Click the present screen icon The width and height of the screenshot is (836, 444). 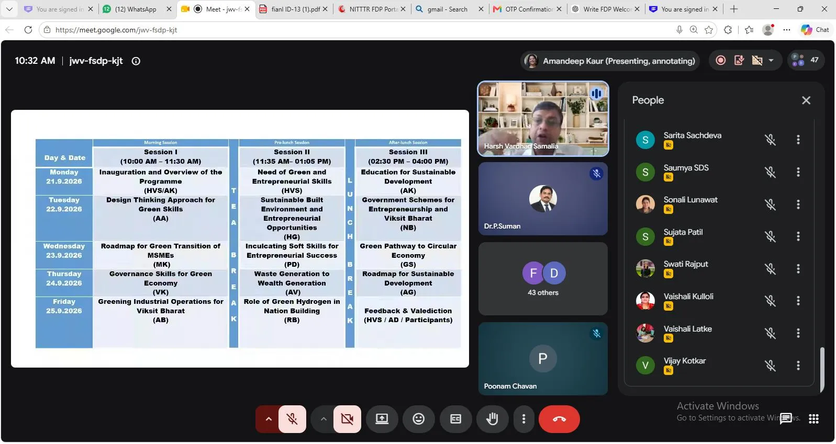(382, 419)
